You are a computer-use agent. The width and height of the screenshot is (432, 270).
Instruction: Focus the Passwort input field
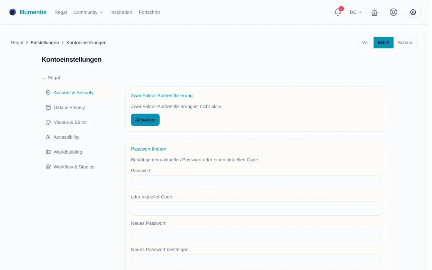tap(256, 182)
